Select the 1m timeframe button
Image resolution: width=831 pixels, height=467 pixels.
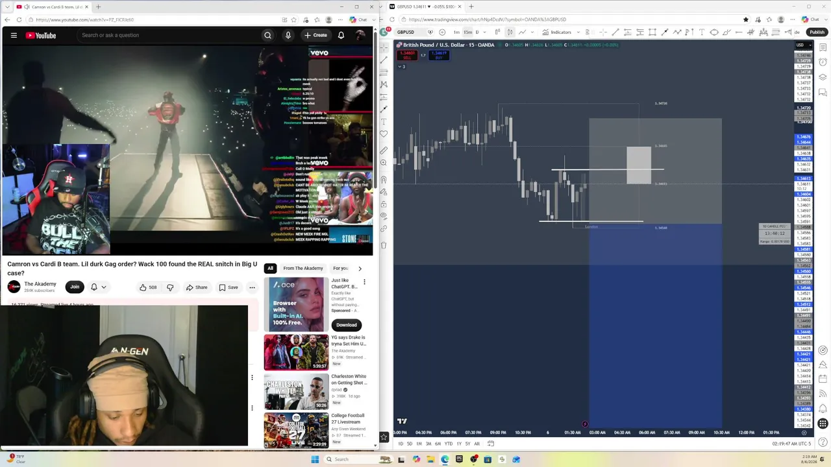(x=456, y=32)
